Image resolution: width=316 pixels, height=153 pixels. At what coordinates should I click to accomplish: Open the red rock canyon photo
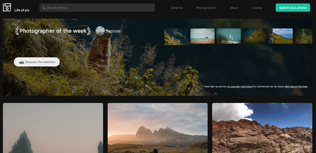pyautogui.click(x=262, y=128)
